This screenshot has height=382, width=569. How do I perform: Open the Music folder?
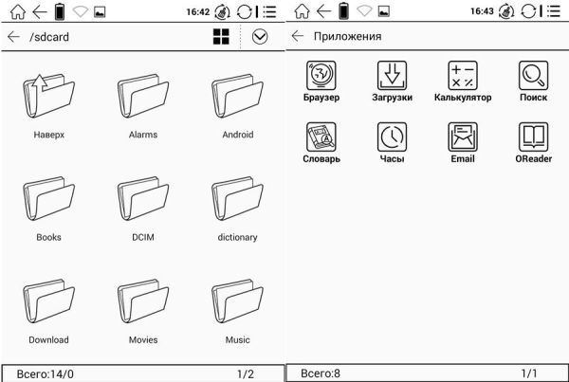pos(237,303)
